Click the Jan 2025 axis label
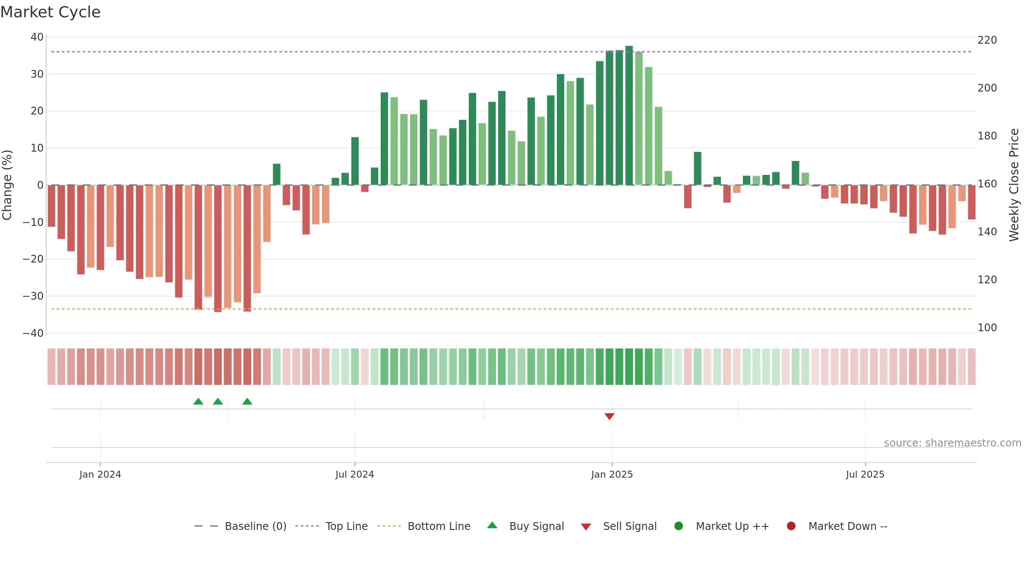The height and width of the screenshot is (583, 1036). [x=612, y=474]
